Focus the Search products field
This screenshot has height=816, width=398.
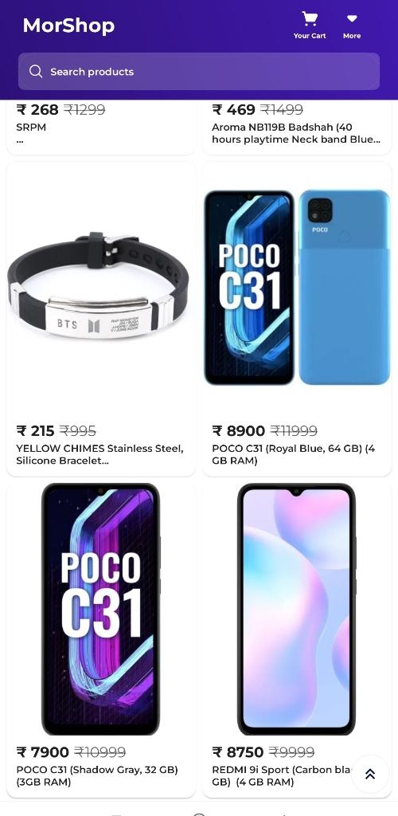tap(199, 71)
